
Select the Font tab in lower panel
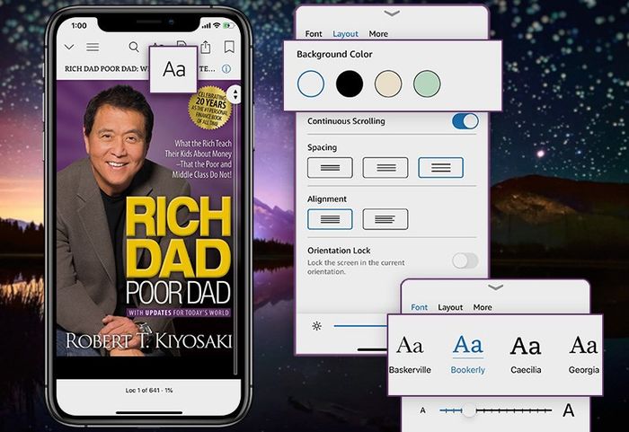pos(420,307)
